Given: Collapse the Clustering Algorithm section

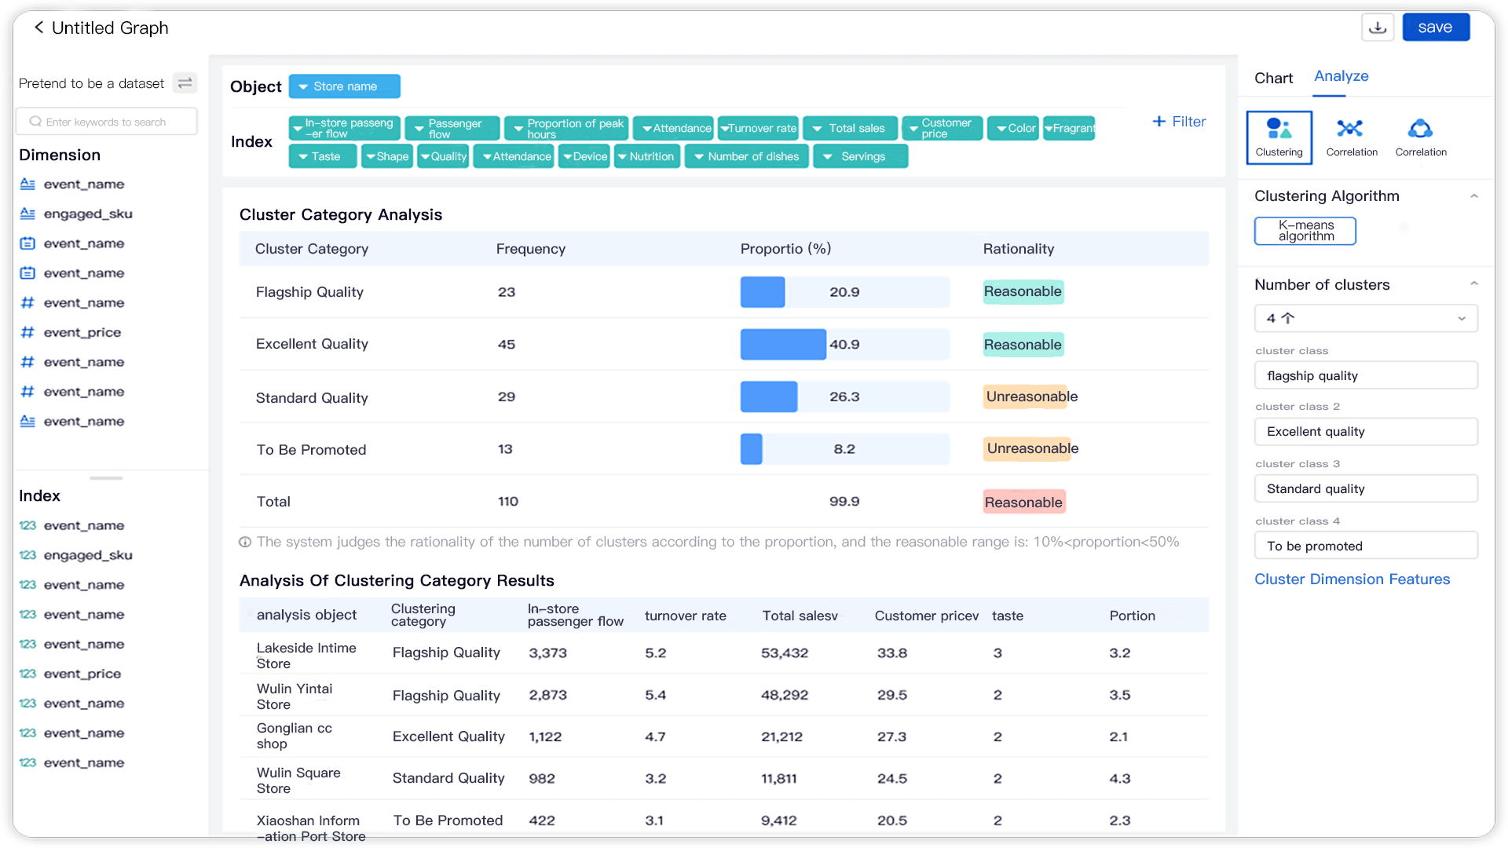Looking at the screenshot, I should (1473, 196).
